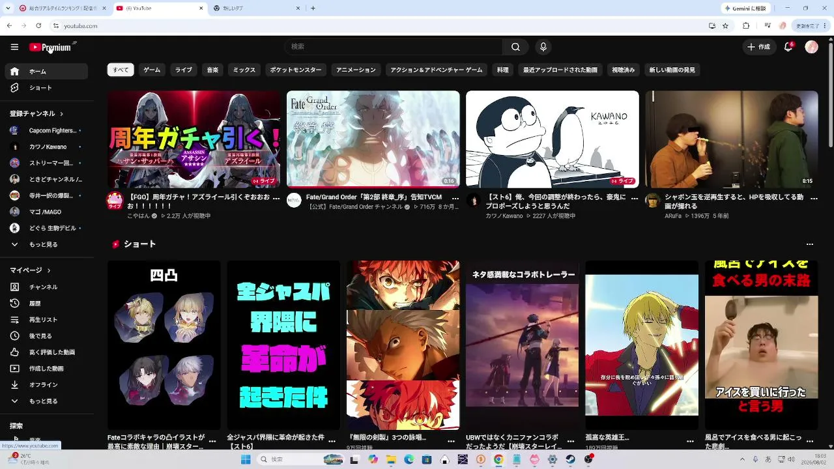Open 再生リスト playlists
Viewport: 834px width, 469px height.
pos(46,320)
